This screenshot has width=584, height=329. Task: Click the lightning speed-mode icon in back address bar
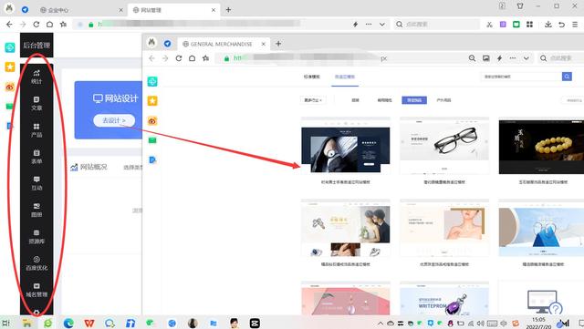(x=355, y=25)
